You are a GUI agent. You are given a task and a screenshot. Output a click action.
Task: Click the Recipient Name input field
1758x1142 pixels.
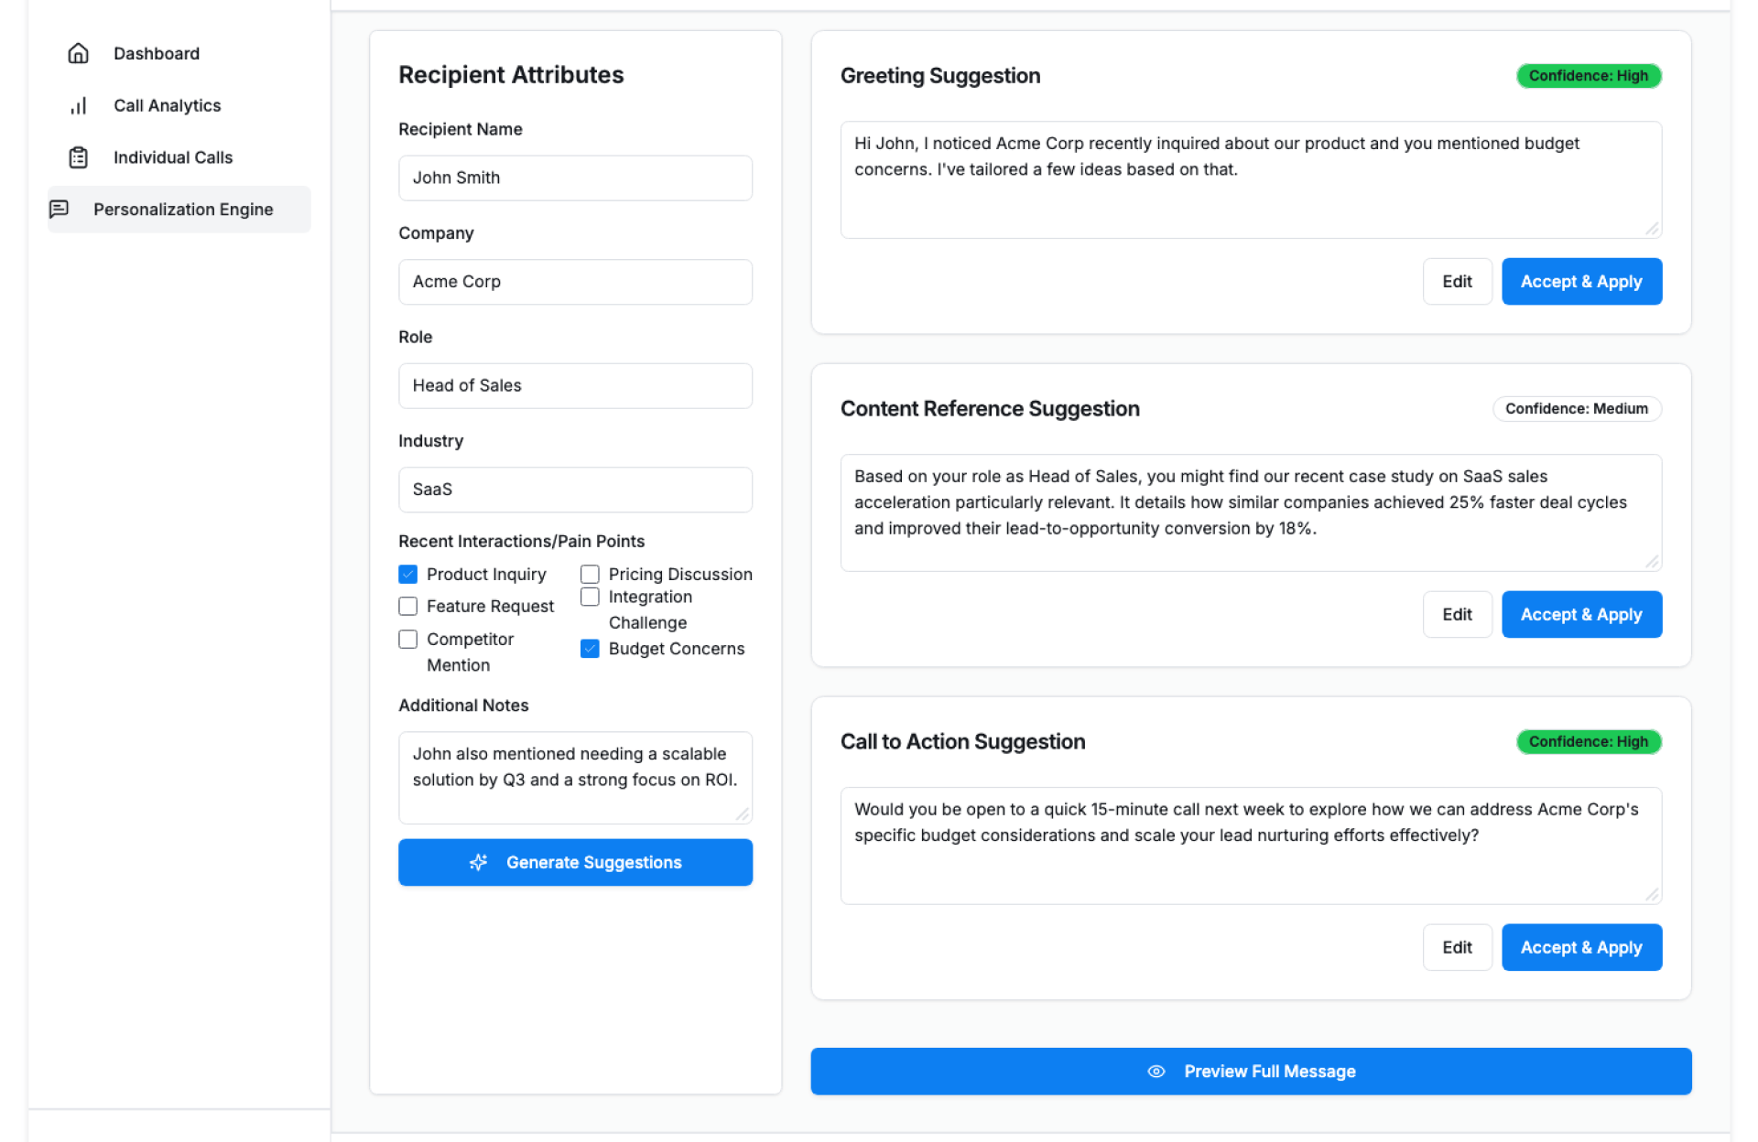(575, 178)
